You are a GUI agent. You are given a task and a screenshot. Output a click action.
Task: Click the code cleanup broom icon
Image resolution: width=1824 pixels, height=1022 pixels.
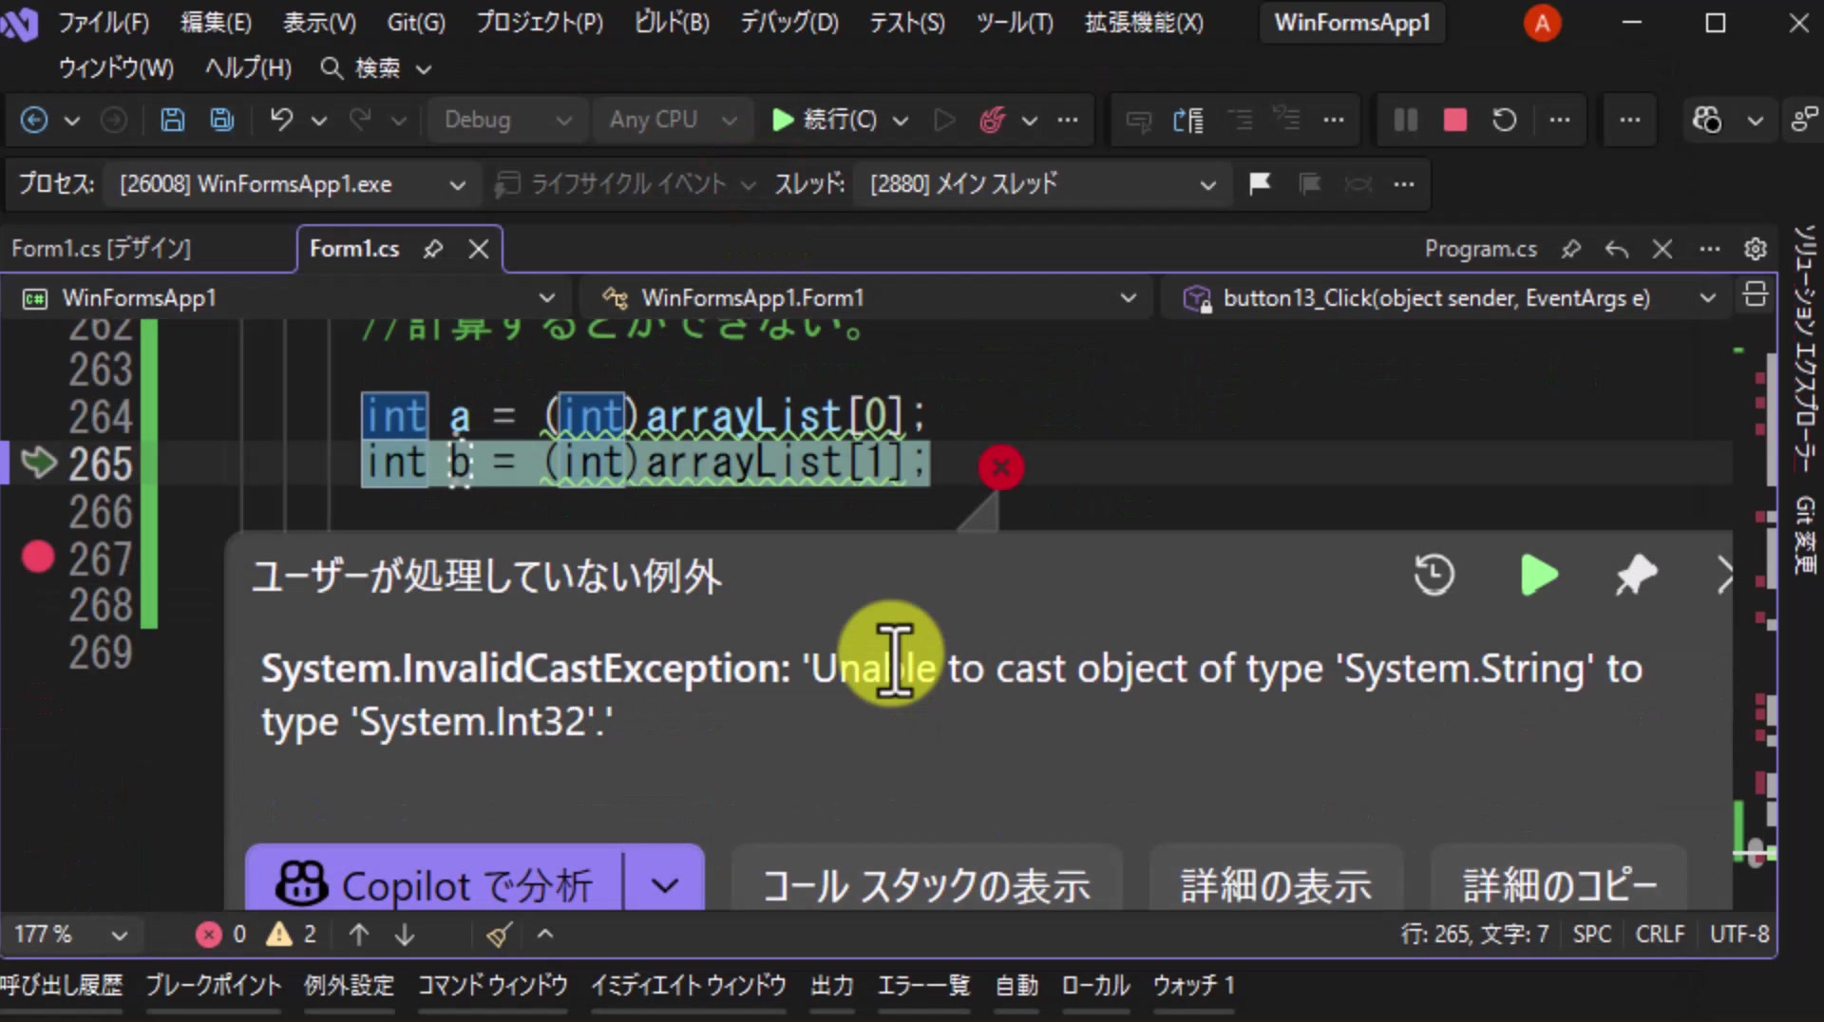499,935
